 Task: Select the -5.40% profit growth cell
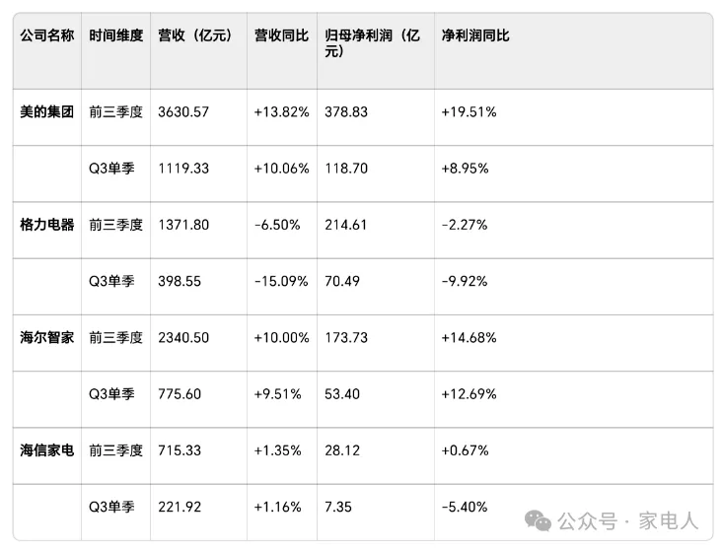point(465,507)
